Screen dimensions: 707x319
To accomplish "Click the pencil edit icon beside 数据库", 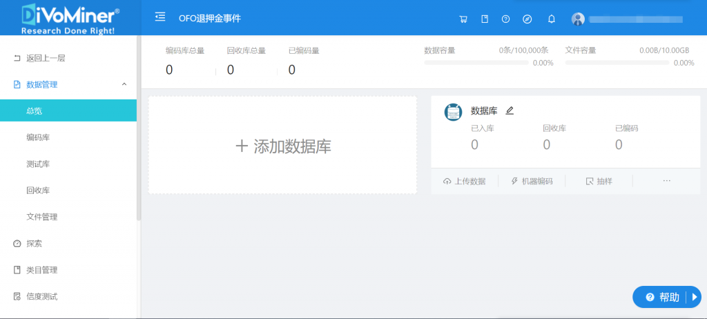I will (x=510, y=110).
